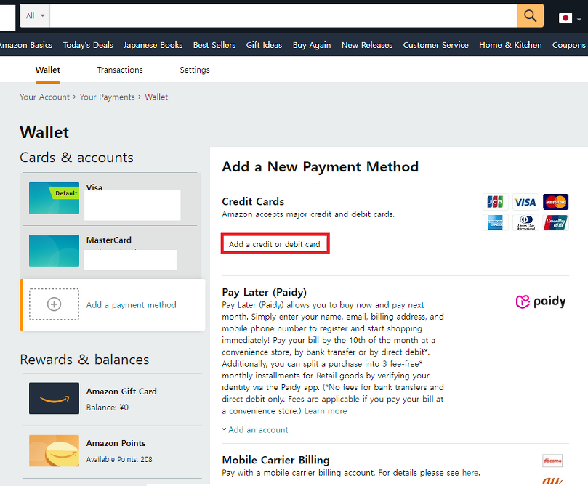Viewport: 588px width, 486px height.
Task: Click Your Account breadcrumb link
Action: pyautogui.click(x=44, y=97)
